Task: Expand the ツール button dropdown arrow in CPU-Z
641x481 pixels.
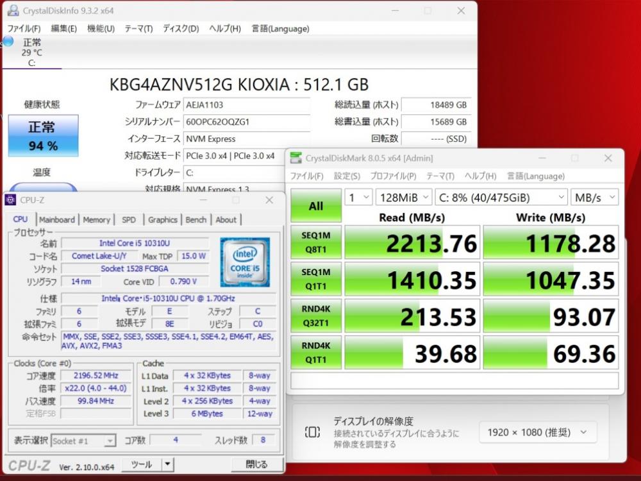Action: coord(167,464)
